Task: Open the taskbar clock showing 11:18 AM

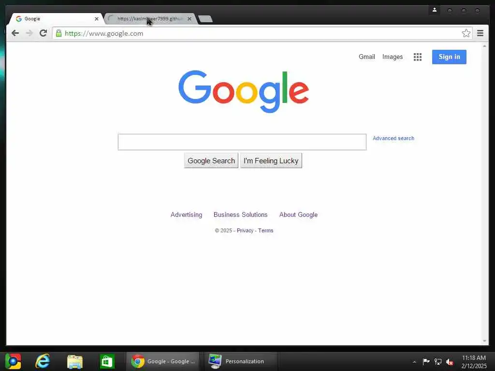Action: pos(474,361)
